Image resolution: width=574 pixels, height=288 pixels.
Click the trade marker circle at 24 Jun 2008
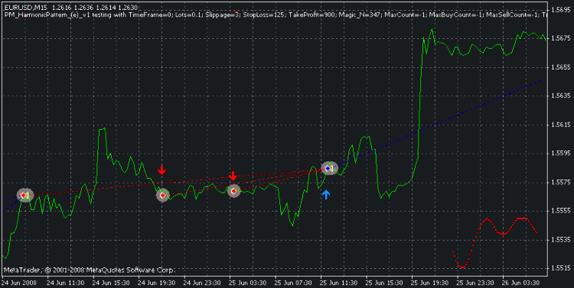pyautogui.click(x=25, y=196)
